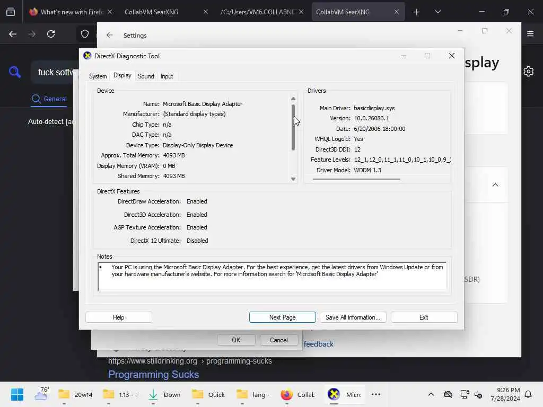Viewport: 543px width, 407px height.
Task: Close the What's new with Firefox tab
Action: click(x=110, y=12)
